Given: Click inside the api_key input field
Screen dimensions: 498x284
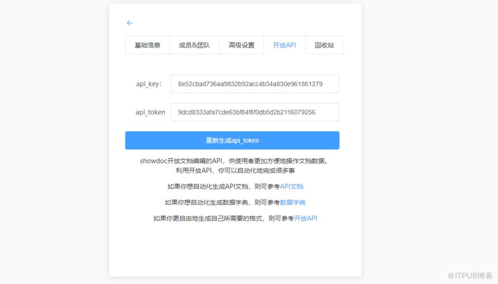Looking at the screenshot, I should point(255,84).
